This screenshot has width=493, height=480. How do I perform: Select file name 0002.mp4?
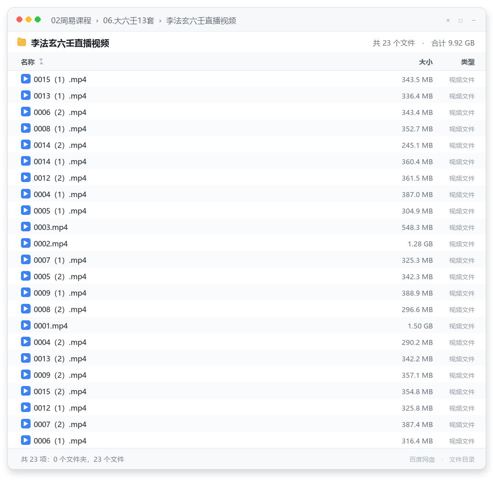tap(51, 244)
